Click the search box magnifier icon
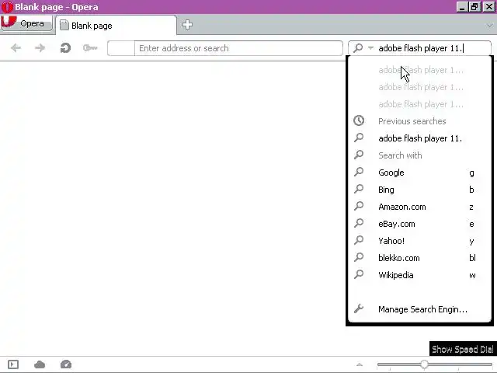The image size is (497, 373). click(x=358, y=48)
